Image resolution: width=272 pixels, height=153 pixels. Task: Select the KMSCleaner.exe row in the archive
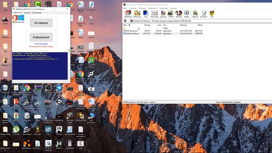click(163, 31)
